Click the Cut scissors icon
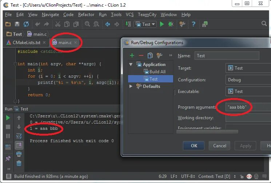271x183 pixels. [58, 24]
